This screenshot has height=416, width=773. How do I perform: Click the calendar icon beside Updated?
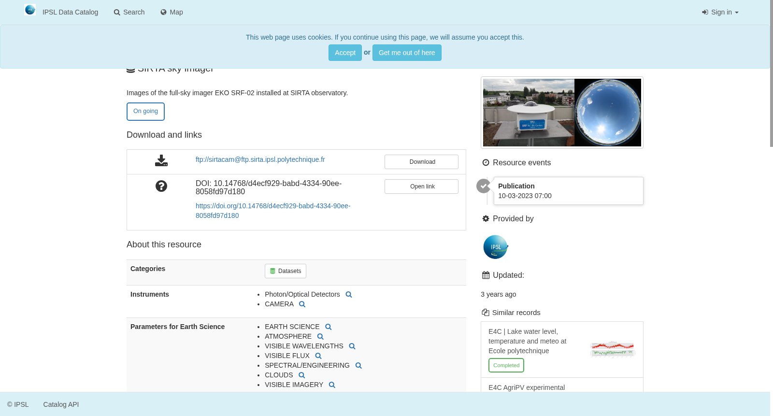click(x=486, y=275)
